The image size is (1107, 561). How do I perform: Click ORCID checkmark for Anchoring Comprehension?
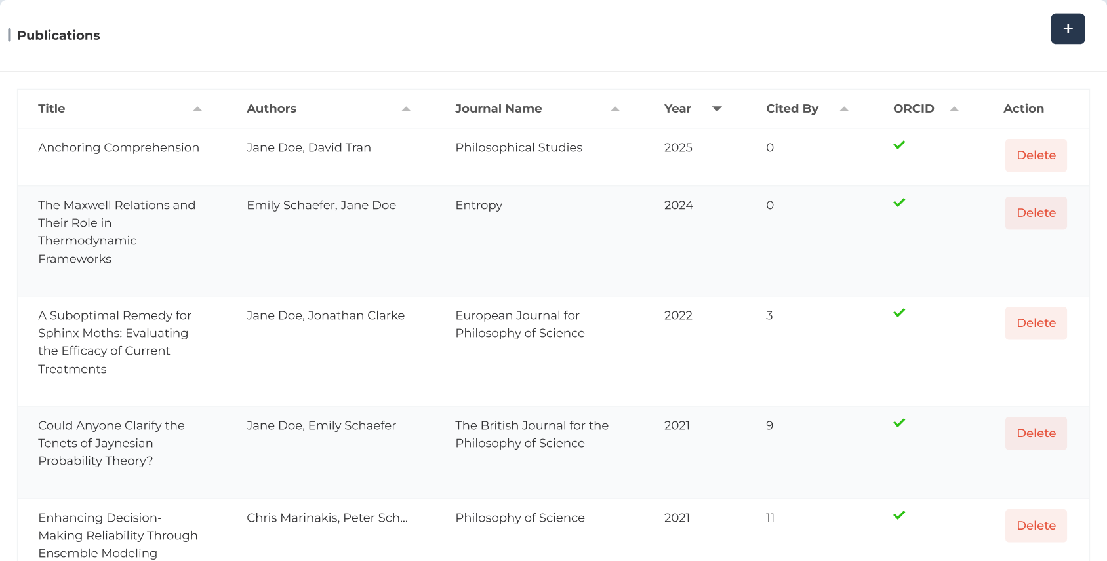899,145
